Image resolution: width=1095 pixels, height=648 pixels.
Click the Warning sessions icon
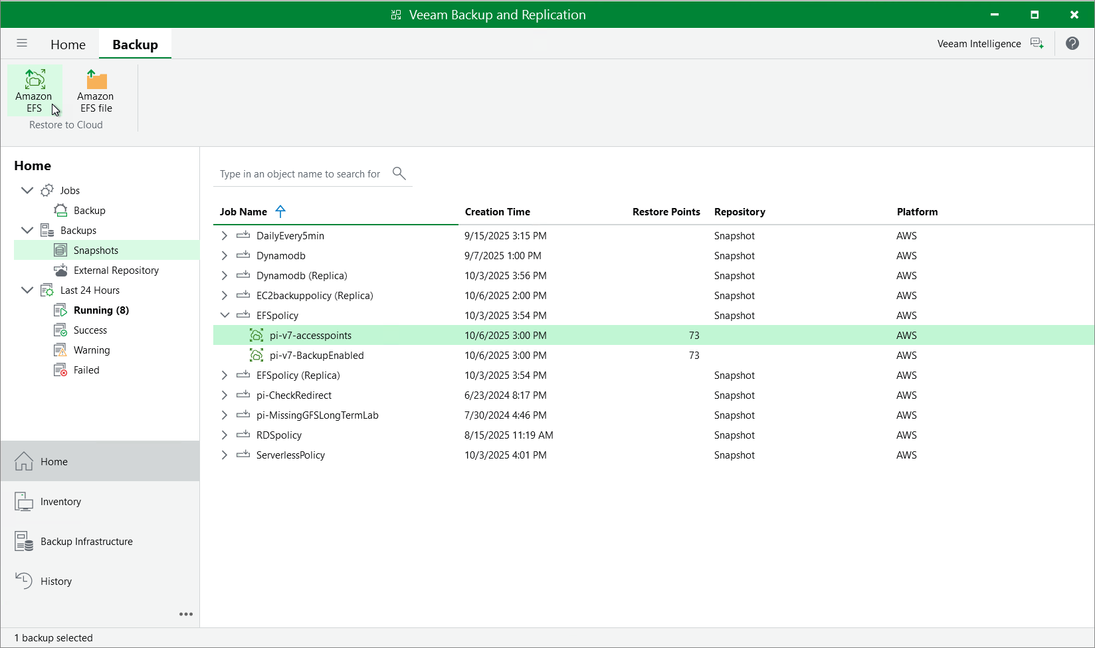point(60,350)
